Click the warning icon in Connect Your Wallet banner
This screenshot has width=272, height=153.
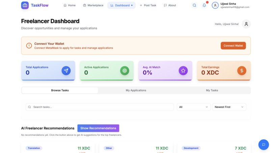pos(29,46)
